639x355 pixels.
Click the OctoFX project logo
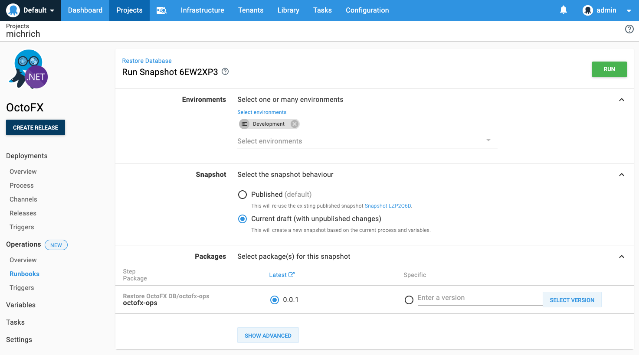(x=29, y=69)
